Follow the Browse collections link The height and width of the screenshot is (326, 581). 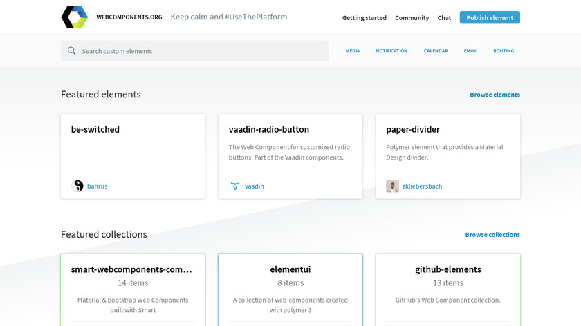492,235
